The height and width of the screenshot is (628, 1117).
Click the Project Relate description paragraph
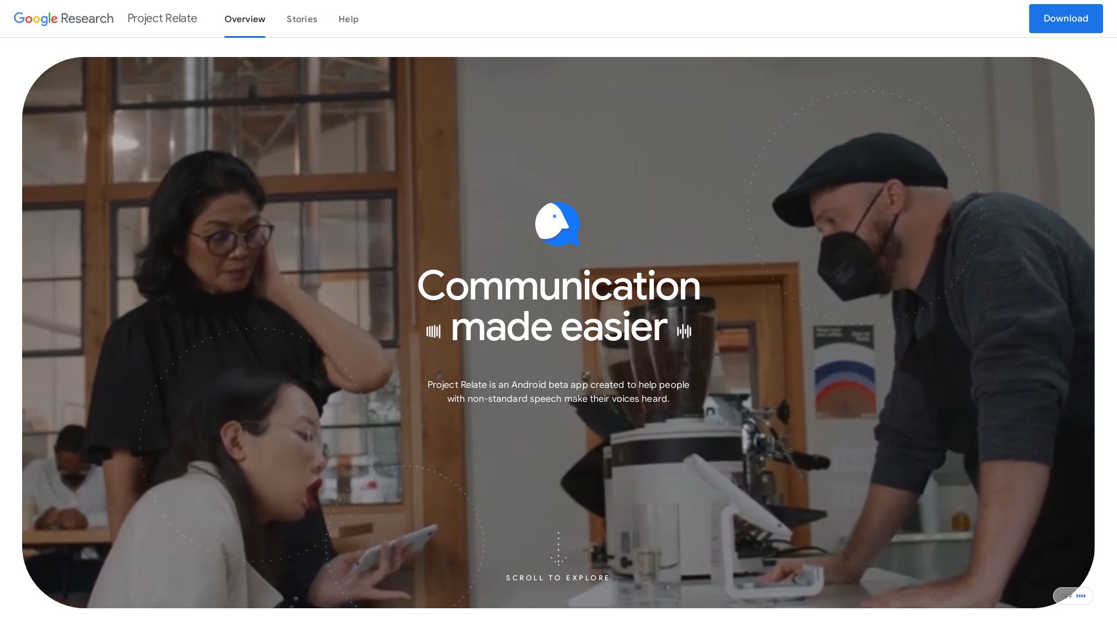click(x=558, y=391)
